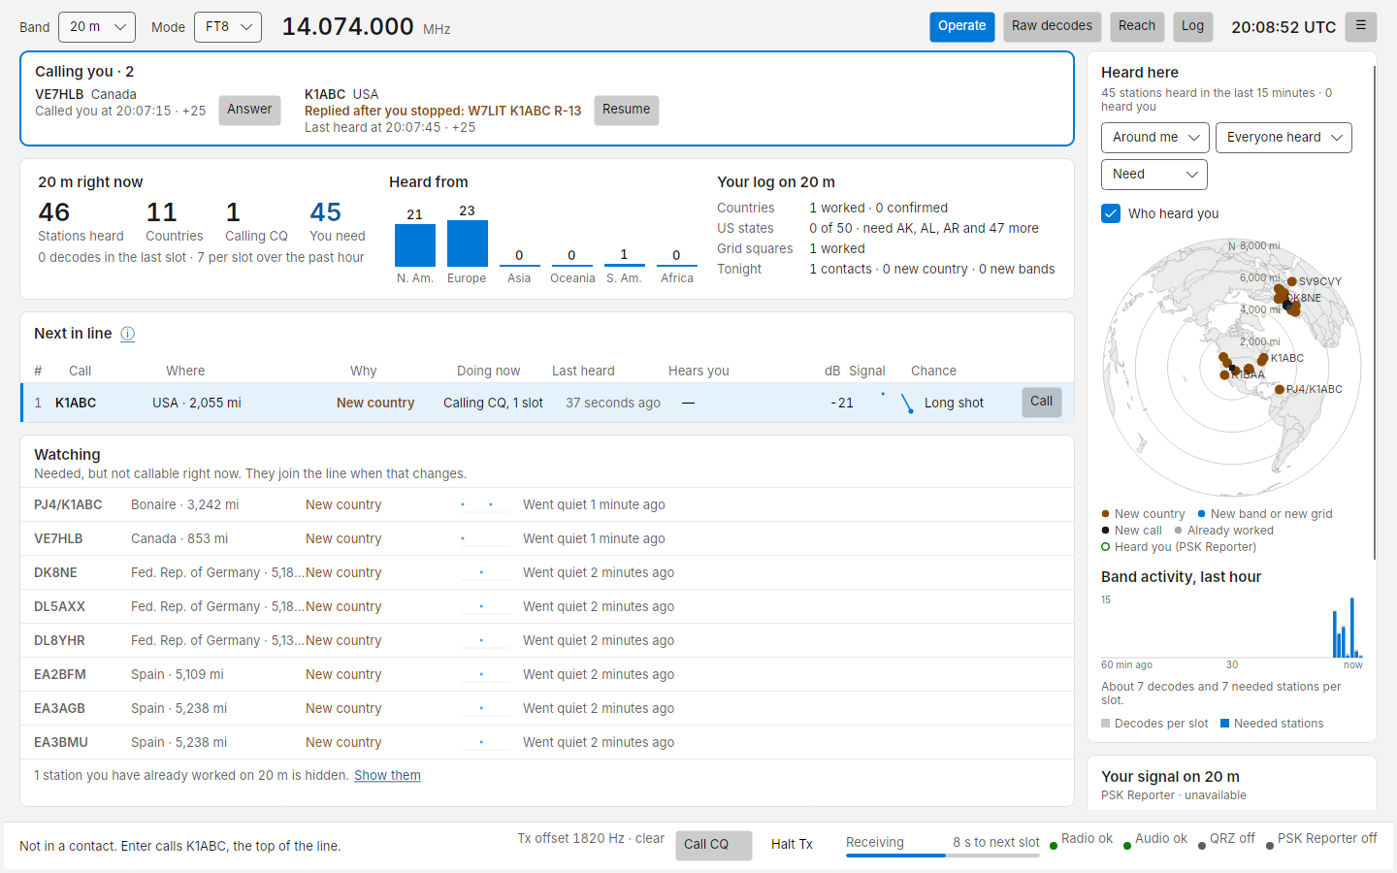This screenshot has width=1397, height=873.
Task: Click the PSK Reporter off status indicator
Action: tap(1321, 839)
